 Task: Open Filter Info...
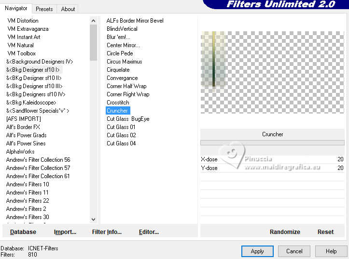click(107, 232)
